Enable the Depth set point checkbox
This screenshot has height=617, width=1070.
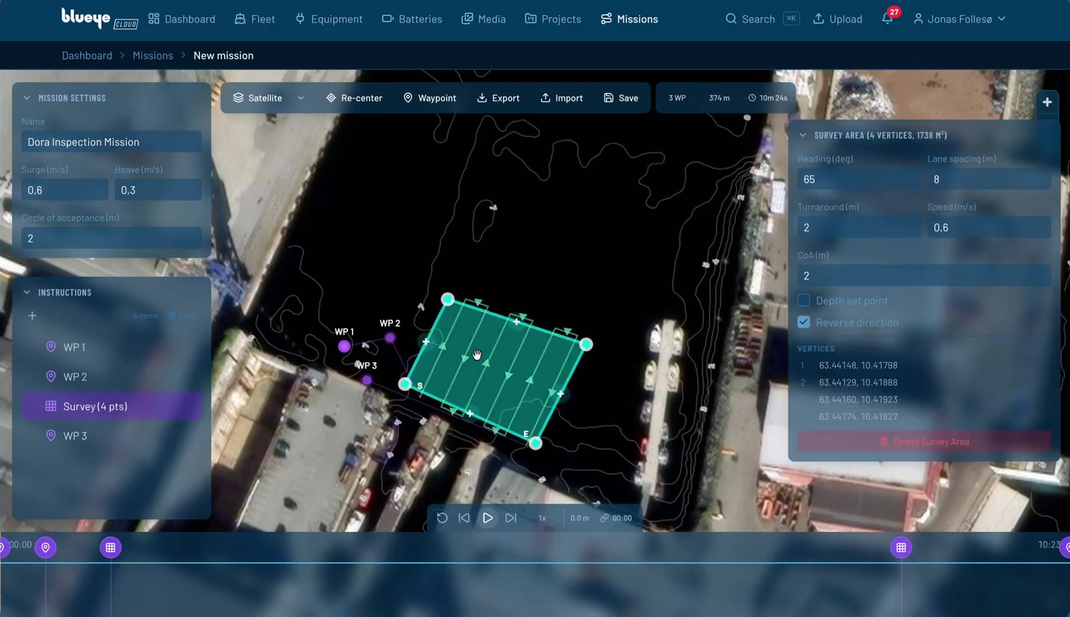click(x=804, y=300)
